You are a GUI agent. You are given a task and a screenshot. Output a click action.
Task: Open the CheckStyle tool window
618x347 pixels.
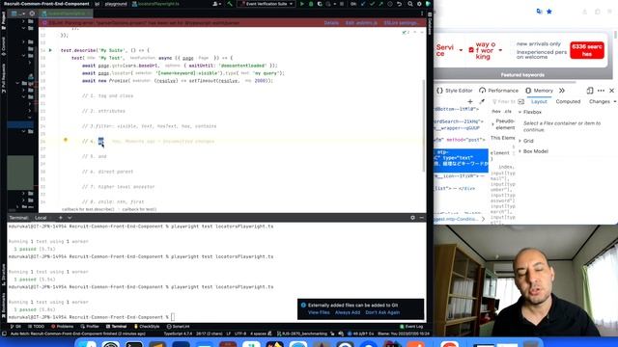(147, 327)
